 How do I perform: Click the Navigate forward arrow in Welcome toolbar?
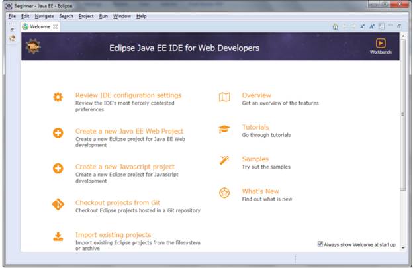pyautogui.click(x=353, y=26)
